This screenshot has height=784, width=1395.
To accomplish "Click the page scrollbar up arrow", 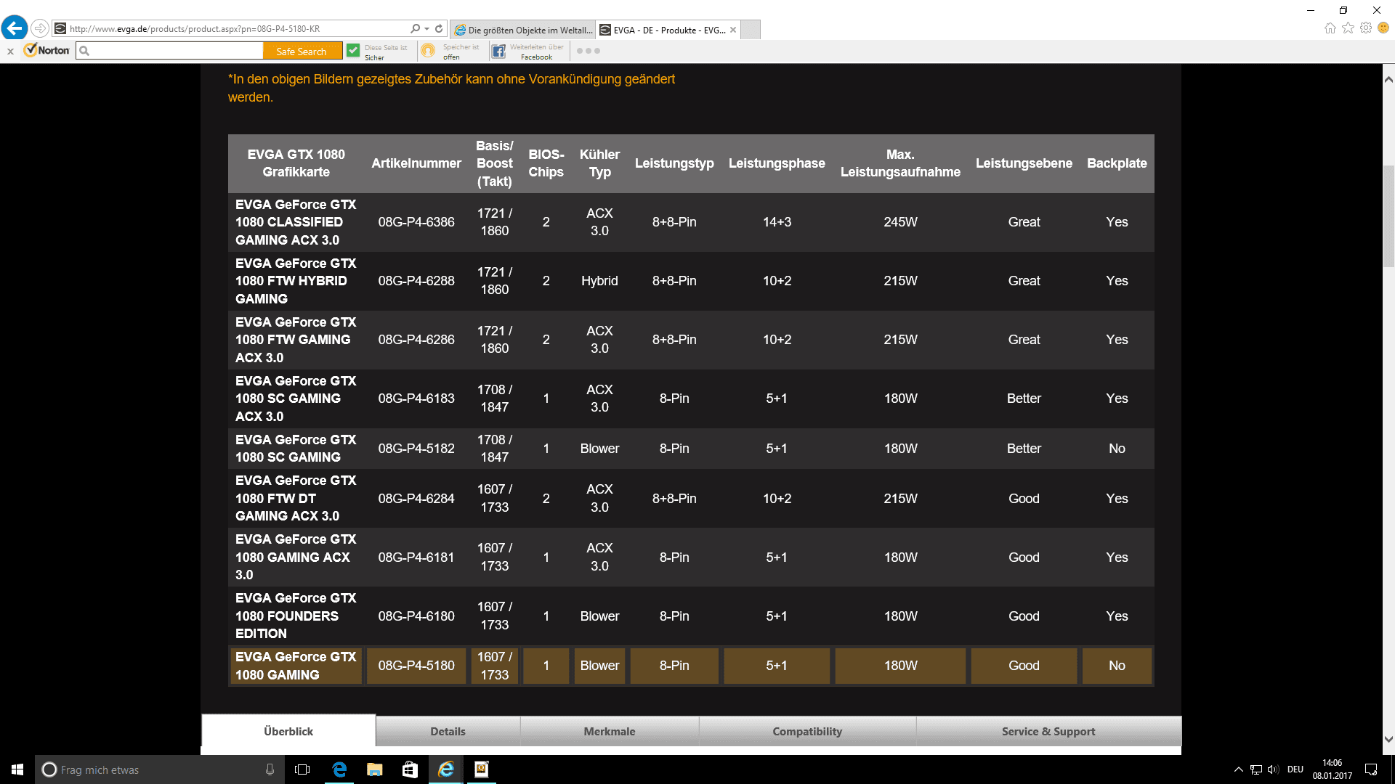I will 1388,78.
